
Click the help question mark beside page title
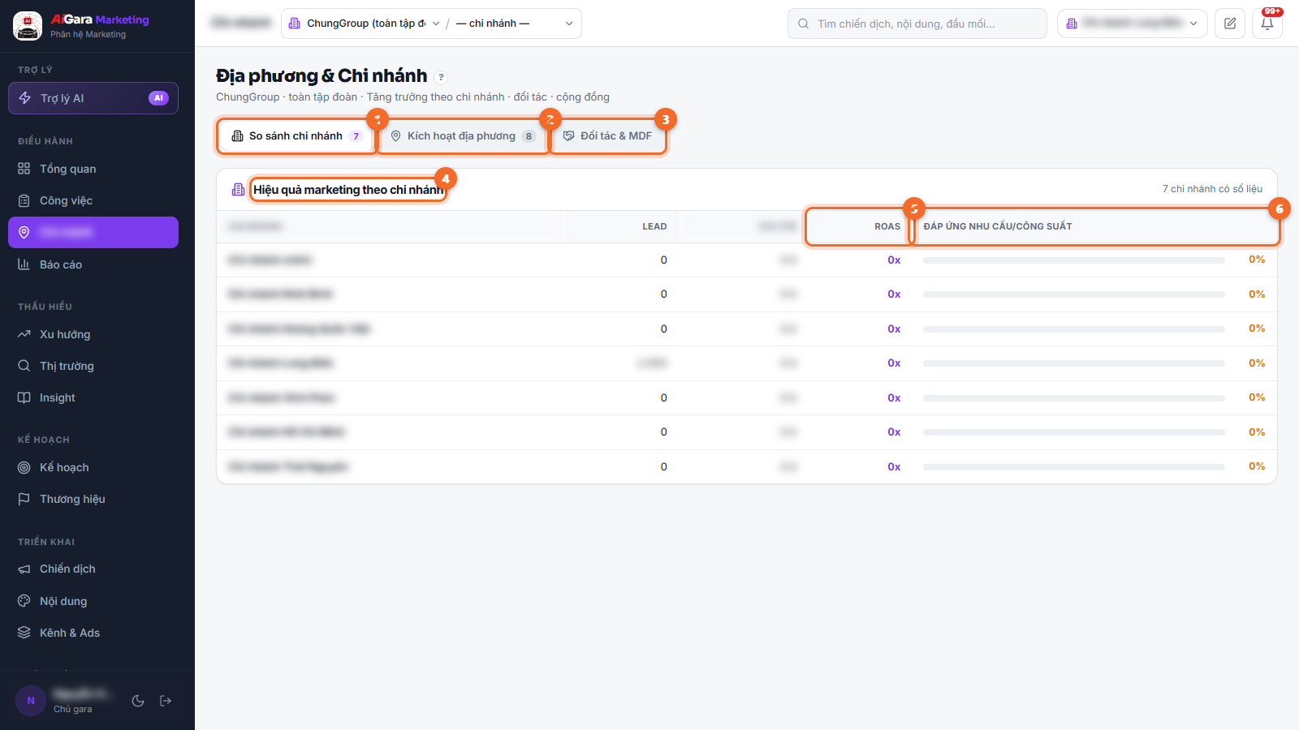coord(442,77)
